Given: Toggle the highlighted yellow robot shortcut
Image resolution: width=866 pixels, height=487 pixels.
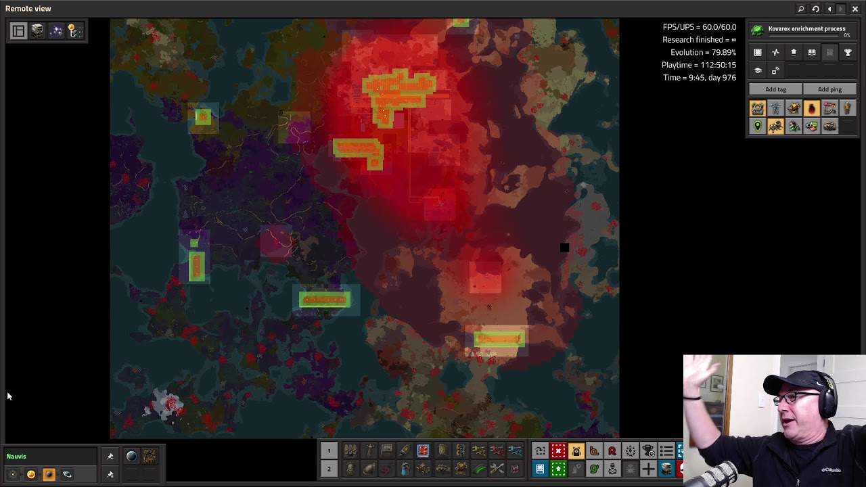Looking at the screenshot, I should (576, 451).
